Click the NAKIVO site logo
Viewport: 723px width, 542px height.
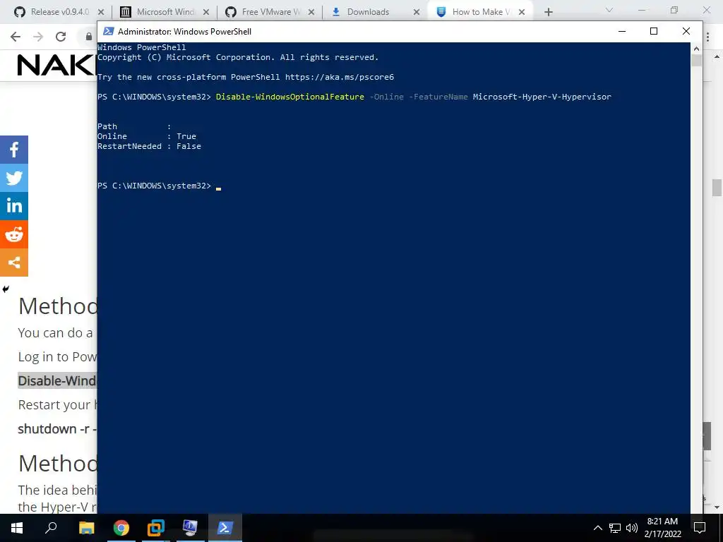[56, 65]
